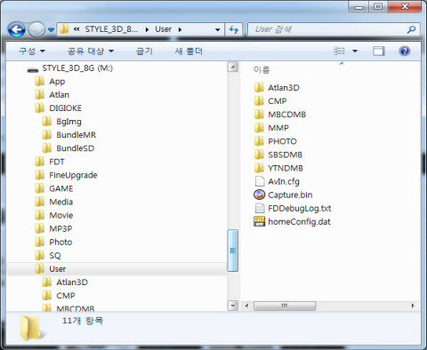This screenshot has width=427, height=350.
Task: Select STYLE_3D_8... breadcrumb in address bar
Action: coord(111,29)
